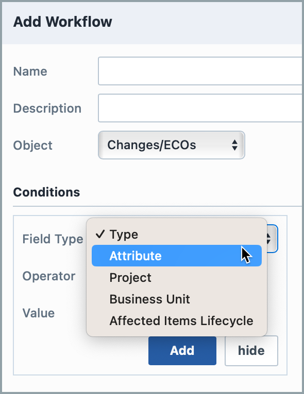Click the Description input field
This screenshot has height=394, width=304.
(201, 108)
